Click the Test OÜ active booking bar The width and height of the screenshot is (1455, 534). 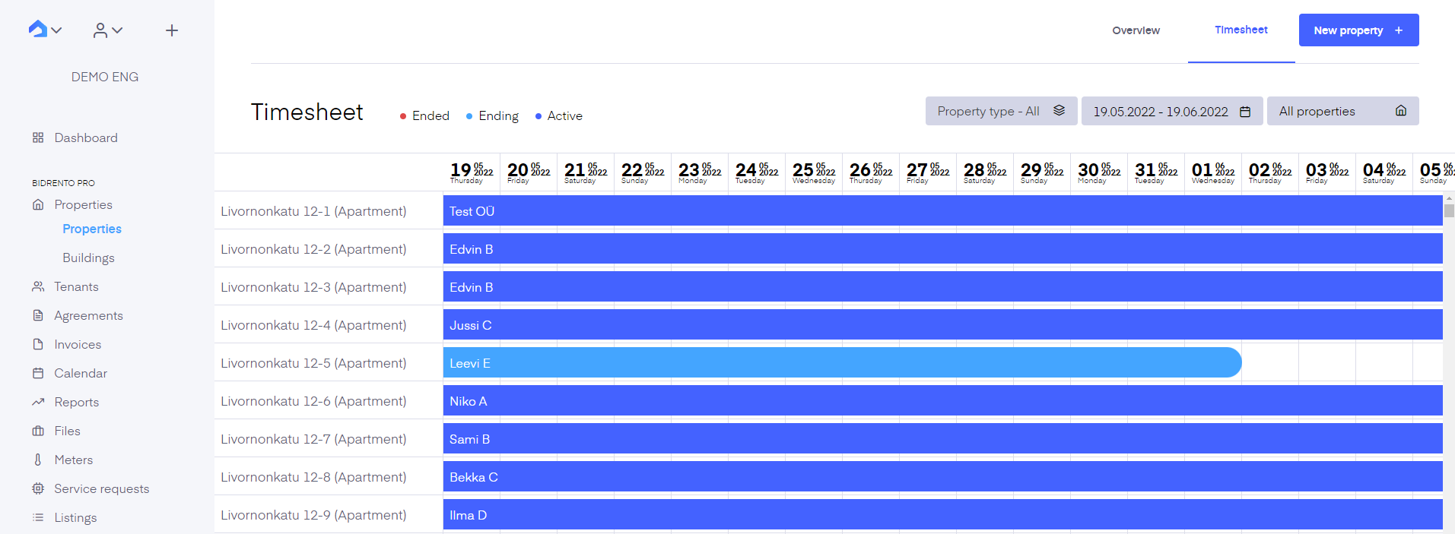tap(942, 210)
